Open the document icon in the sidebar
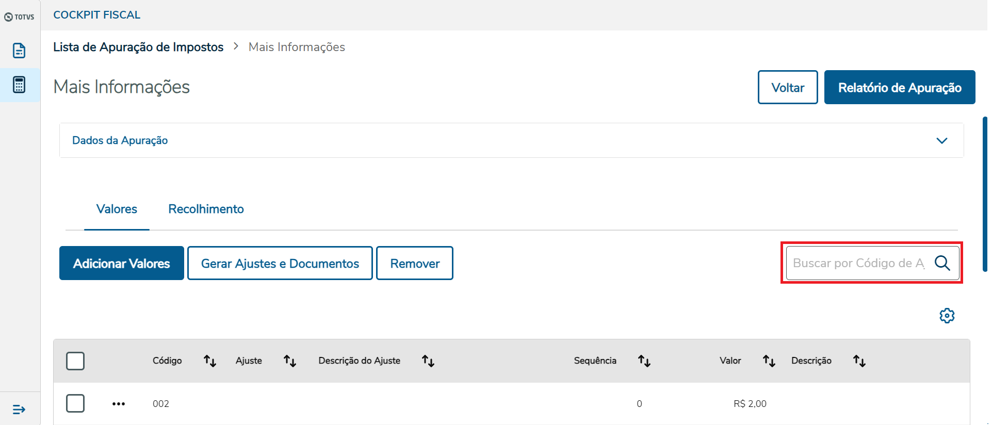Screen dimensions: 992x425 click(19, 51)
